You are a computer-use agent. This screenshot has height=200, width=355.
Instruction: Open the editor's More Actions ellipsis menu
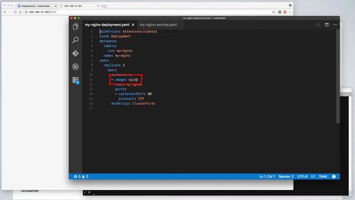335,24
